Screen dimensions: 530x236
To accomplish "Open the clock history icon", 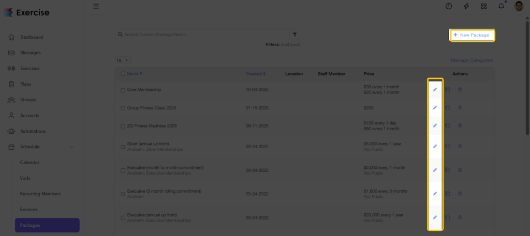I will (449, 6).
